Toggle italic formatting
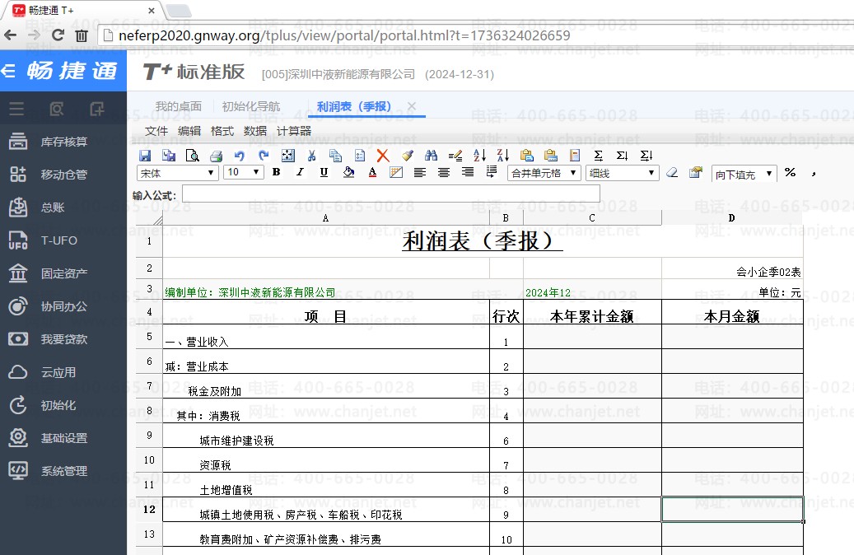Viewport: 854px width, 555px height. point(300,173)
